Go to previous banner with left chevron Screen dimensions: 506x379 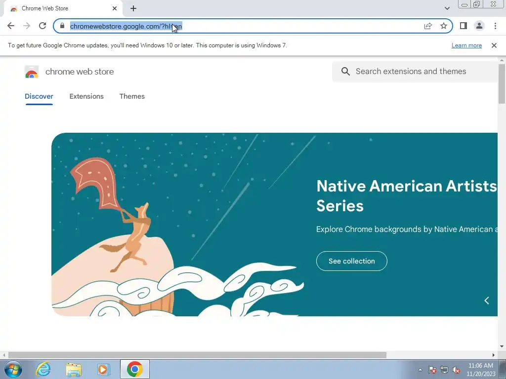pos(487,301)
